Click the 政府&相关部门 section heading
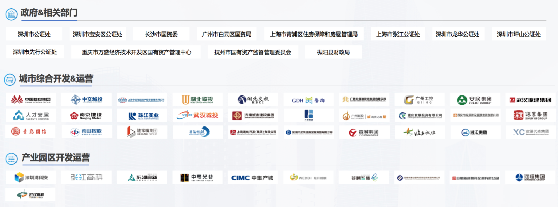The height and width of the screenshot is (207, 558). 49,13
